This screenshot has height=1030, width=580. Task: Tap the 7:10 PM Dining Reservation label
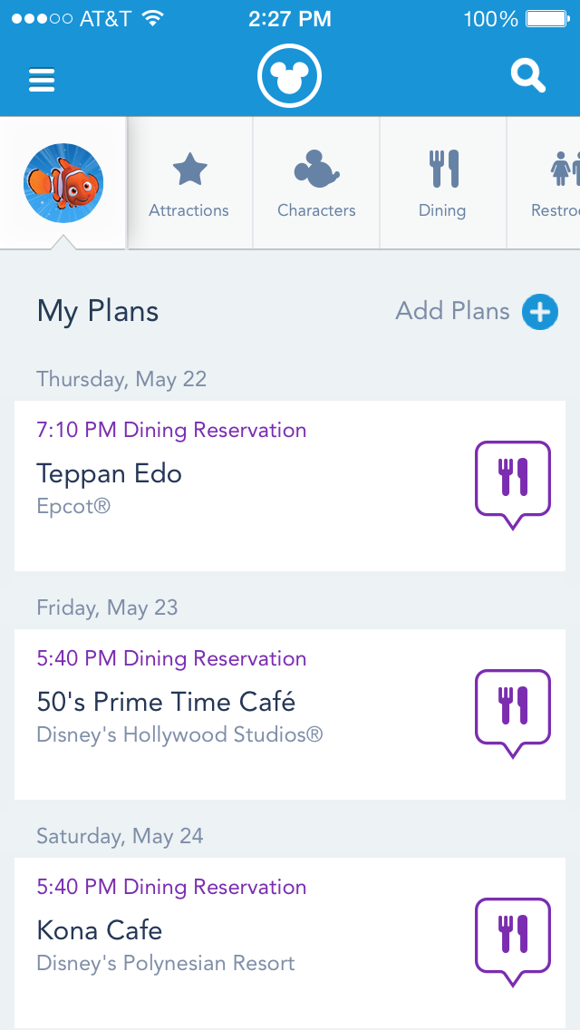171,430
